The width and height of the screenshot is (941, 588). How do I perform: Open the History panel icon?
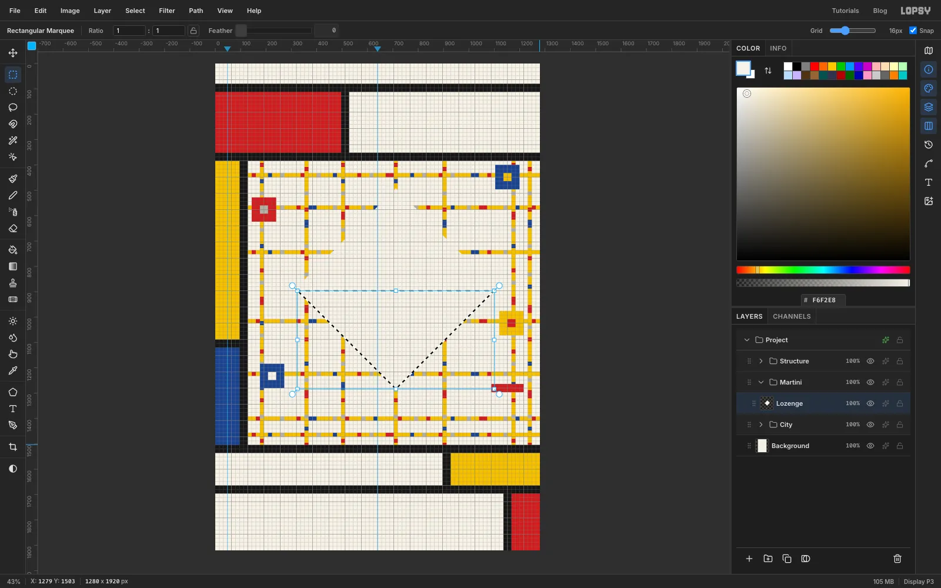(x=929, y=145)
